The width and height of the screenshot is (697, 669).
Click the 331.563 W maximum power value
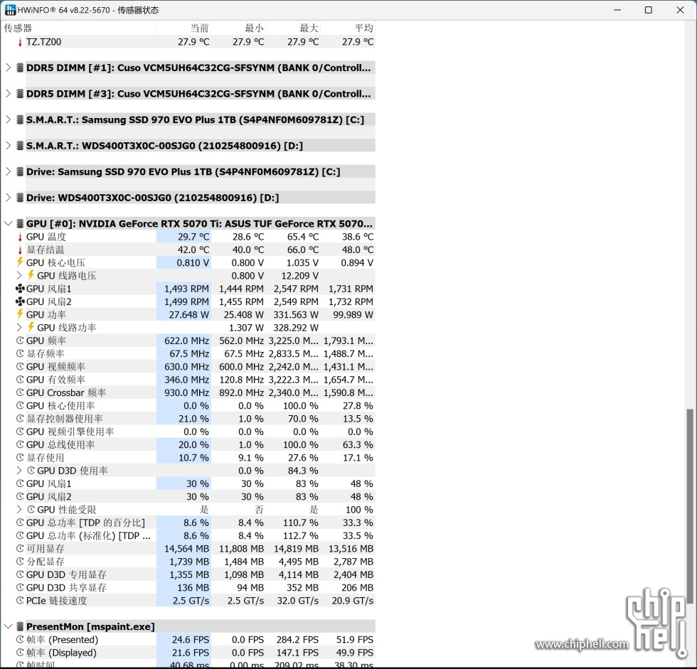pyautogui.click(x=296, y=314)
